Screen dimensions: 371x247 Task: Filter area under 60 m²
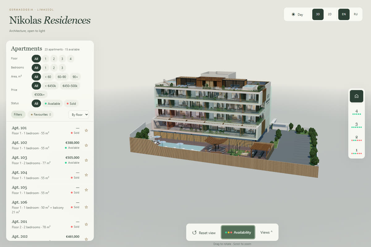[x=48, y=77]
